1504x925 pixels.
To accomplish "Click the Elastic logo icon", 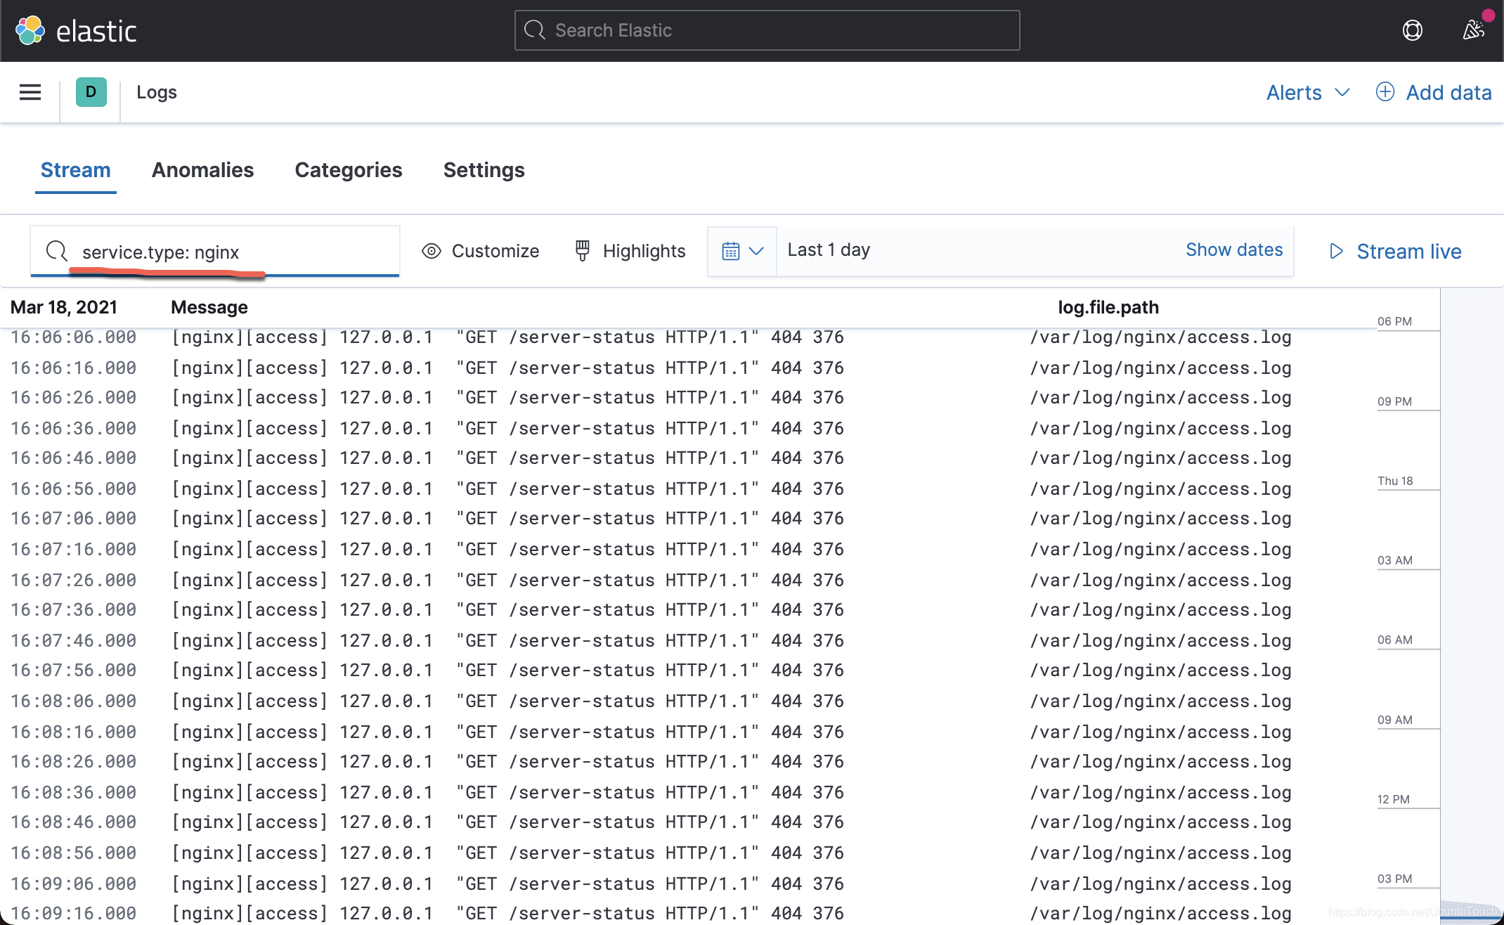I will pos(30,31).
